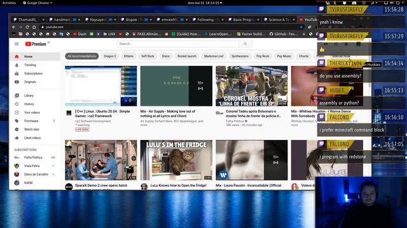The image size is (407, 228).
Task: Open Google Chrome app menu in top bar
Action: tap(37, 3)
